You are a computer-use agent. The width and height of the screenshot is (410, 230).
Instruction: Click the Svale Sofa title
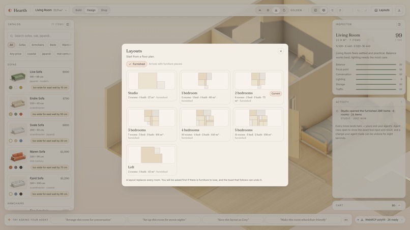[x=37, y=125]
